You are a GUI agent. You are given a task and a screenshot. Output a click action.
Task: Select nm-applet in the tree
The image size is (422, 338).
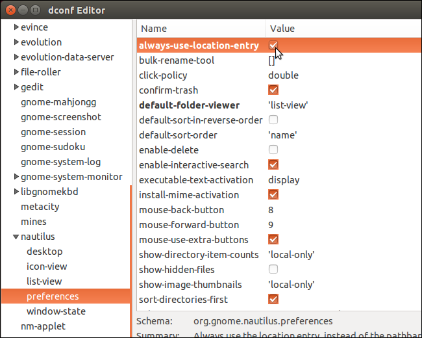(43, 326)
